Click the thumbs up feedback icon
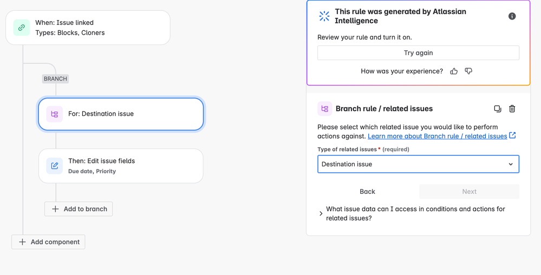541x275 pixels. click(x=454, y=71)
